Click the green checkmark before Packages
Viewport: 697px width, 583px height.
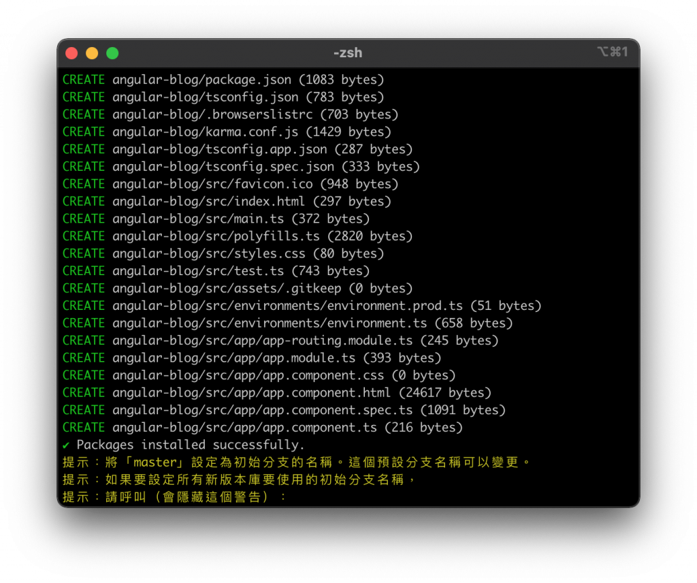click(66, 445)
